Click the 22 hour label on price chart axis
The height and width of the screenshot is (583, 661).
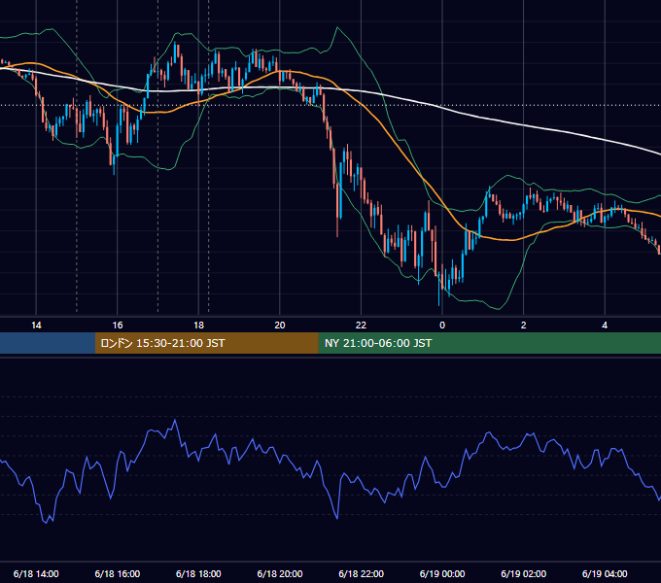[x=361, y=326]
